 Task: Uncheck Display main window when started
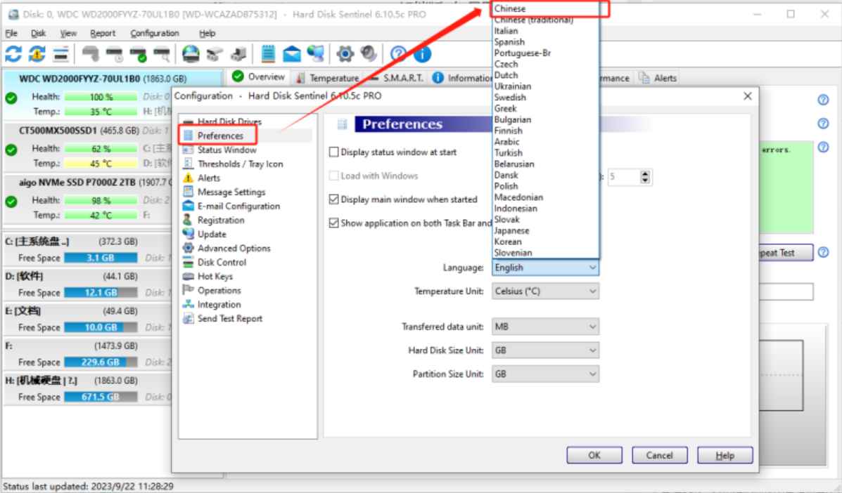pyautogui.click(x=333, y=198)
